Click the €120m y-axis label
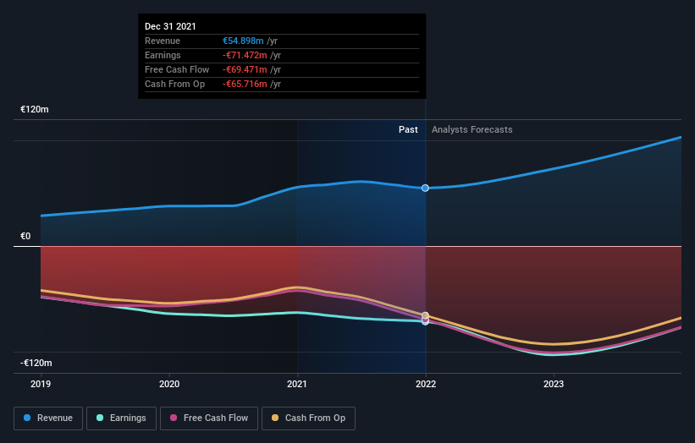The width and height of the screenshot is (695, 443). click(35, 109)
